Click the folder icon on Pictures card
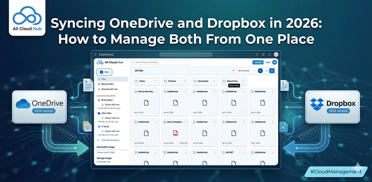 coord(165,81)
